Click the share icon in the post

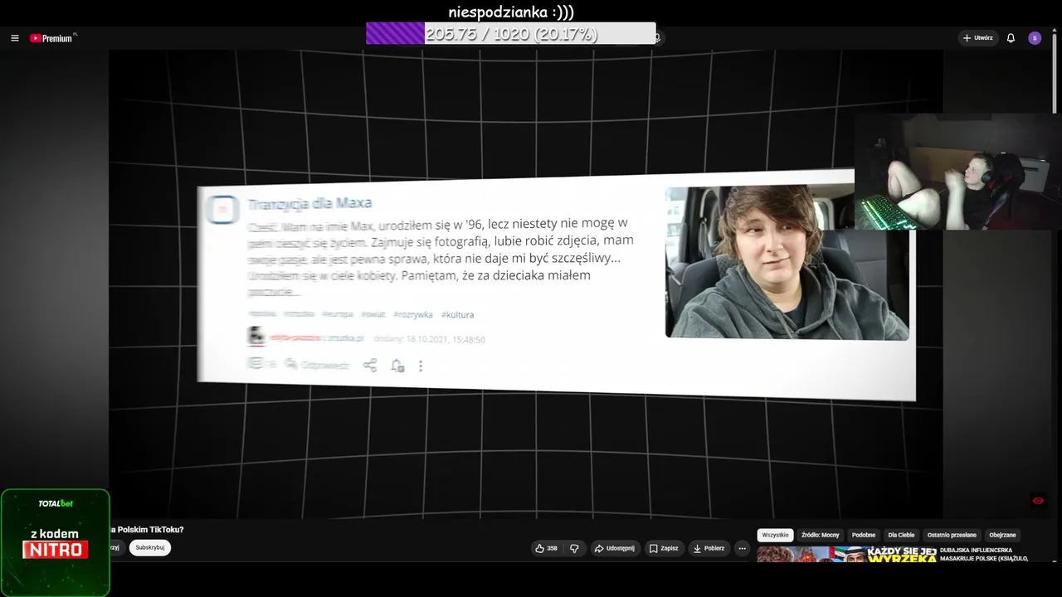(370, 365)
